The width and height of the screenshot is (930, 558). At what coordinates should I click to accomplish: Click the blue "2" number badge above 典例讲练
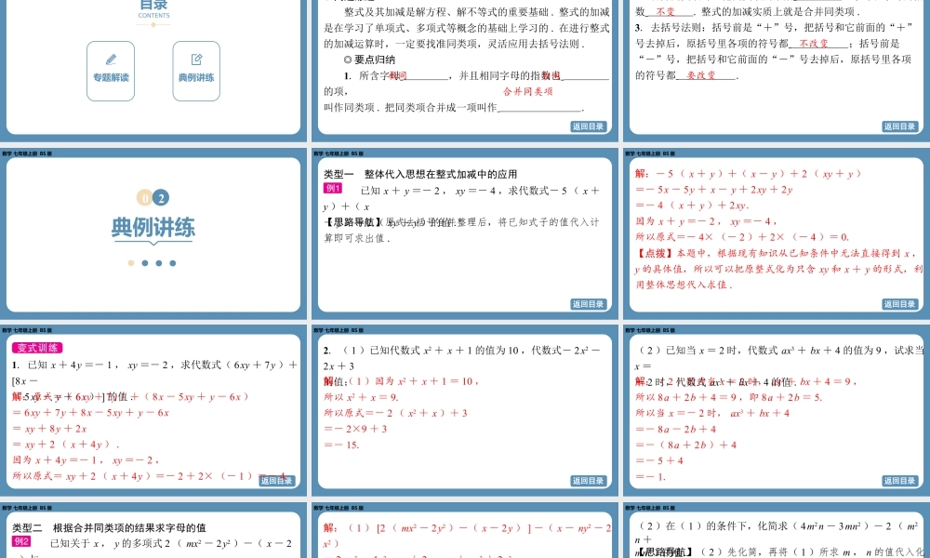click(x=161, y=197)
